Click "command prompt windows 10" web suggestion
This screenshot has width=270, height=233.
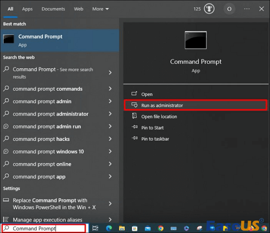[x=48, y=152]
